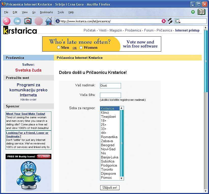Click 'Kliknite ovde!' text
The image size is (209, 194).
28,100
